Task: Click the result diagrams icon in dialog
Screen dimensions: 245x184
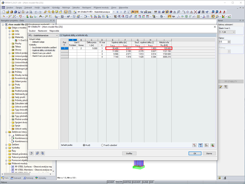Action: (x=206, y=145)
